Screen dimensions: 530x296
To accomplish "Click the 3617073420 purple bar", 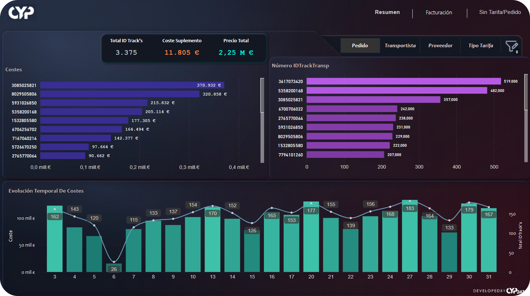I will point(403,81).
